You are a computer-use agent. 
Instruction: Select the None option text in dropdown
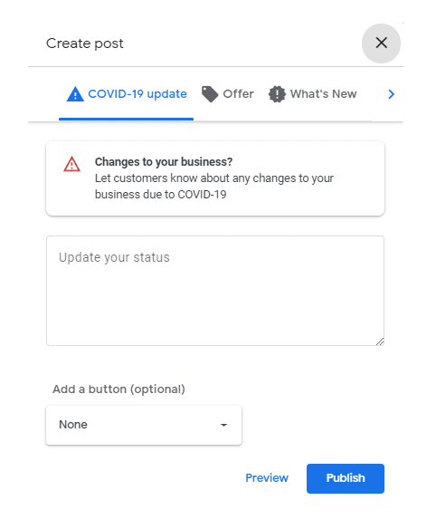pos(73,425)
